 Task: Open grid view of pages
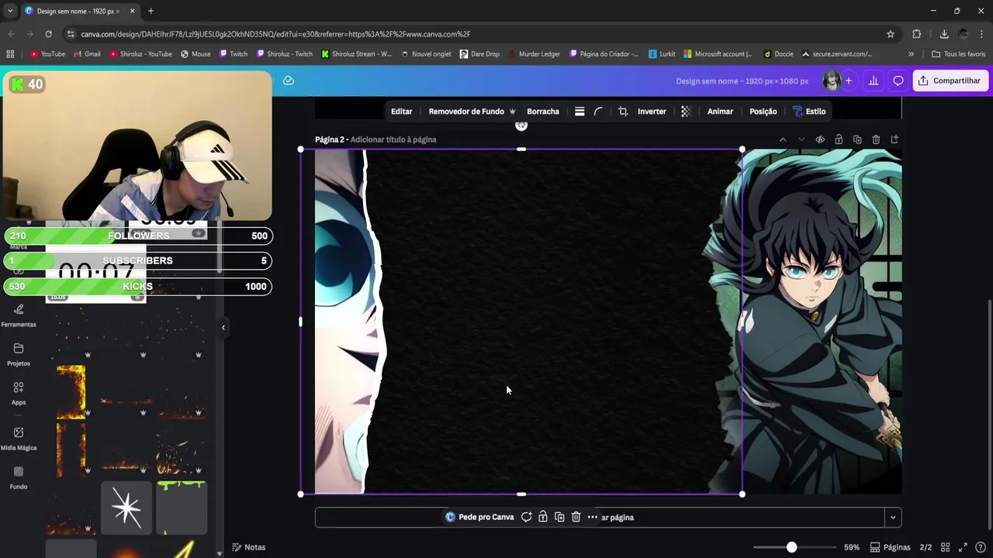coord(945,547)
